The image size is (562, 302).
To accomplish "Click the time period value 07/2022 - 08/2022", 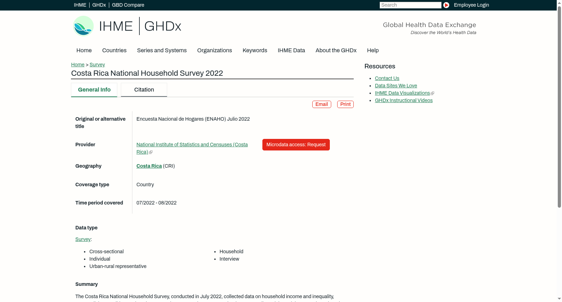I will point(157,203).
